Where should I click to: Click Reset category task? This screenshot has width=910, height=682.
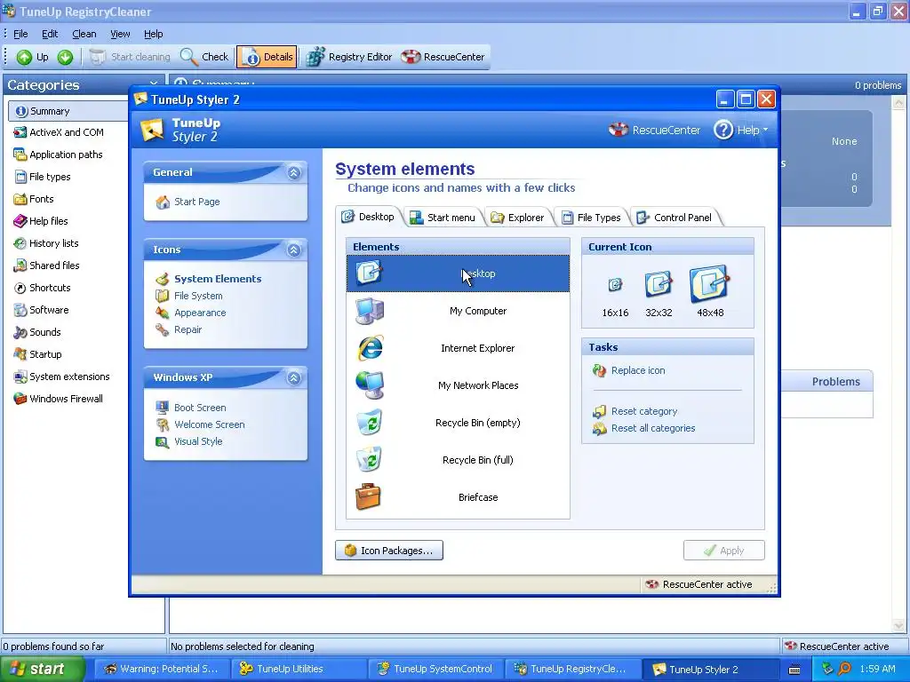(x=635, y=411)
